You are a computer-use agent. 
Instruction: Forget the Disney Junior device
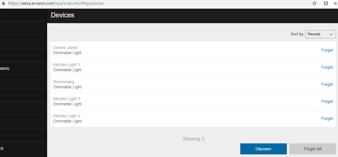327,50
